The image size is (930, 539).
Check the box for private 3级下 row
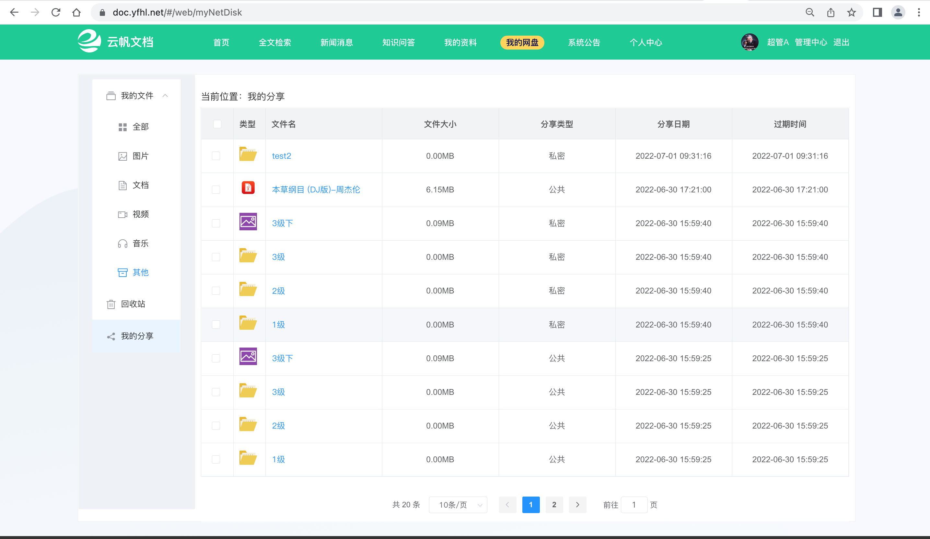[x=216, y=223]
